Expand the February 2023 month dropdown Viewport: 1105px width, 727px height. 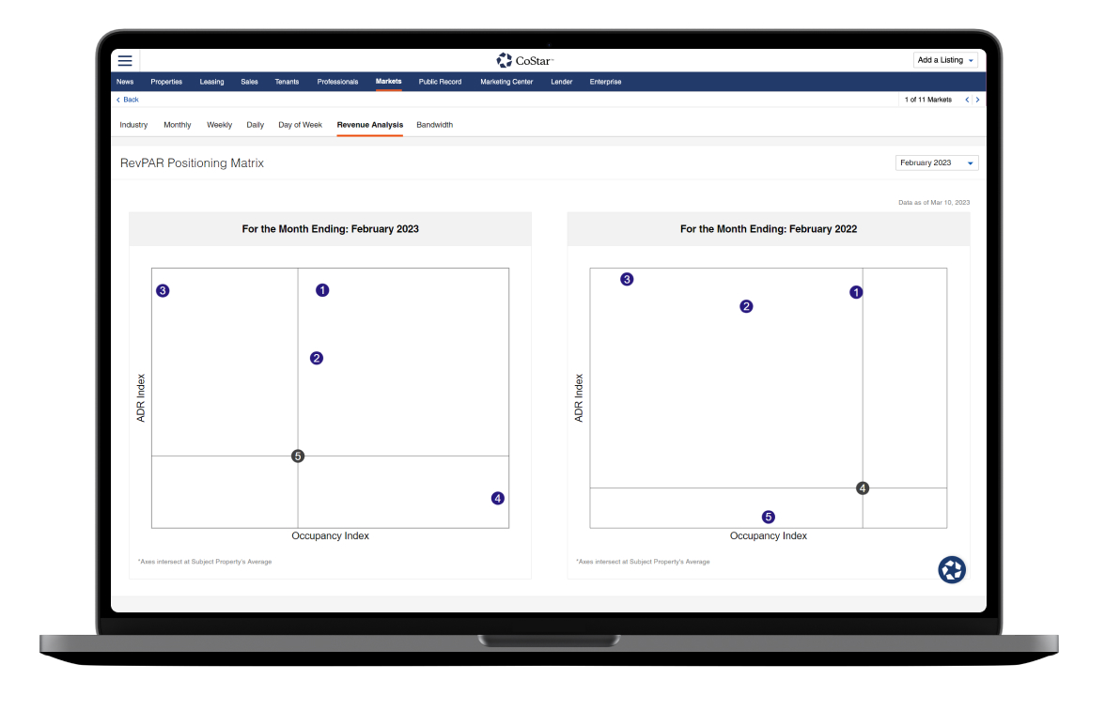tap(937, 163)
